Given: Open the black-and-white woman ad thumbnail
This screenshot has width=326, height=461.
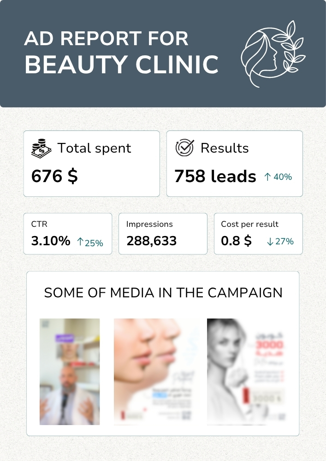Looking at the screenshot, I should [246, 372].
